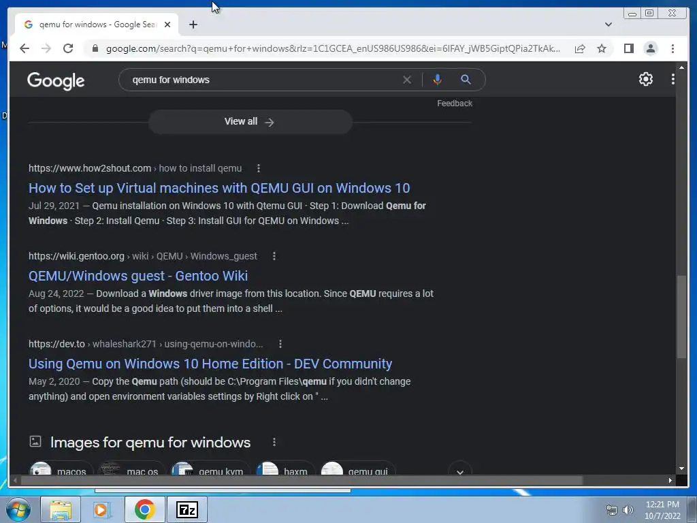Select the qemu gui image chip
Screen dimensions: 697x523
click(358, 468)
